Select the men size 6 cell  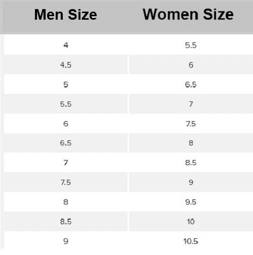point(66,124)
